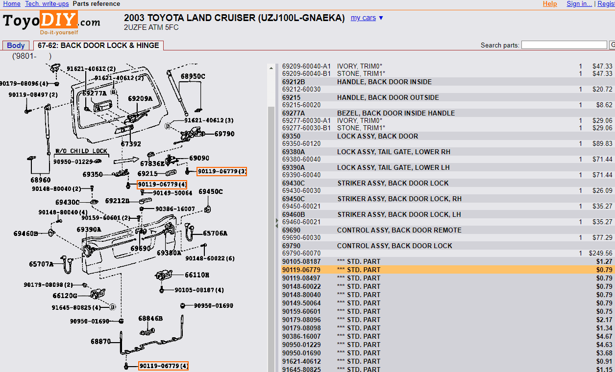Image resolution: width=615 pixels, height=372 pixels.
Task: Click diagram part number 69090
Action: click(199, 159)
